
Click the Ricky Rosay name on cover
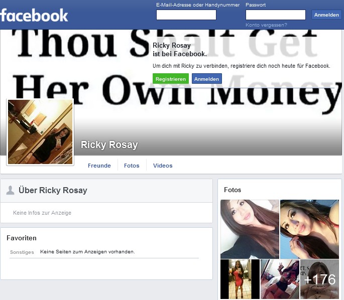(109, 145)
